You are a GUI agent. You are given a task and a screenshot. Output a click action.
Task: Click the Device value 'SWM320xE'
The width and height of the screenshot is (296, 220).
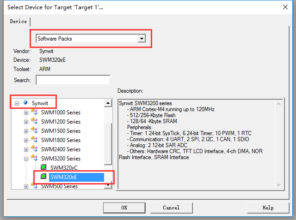[x=52, y=60]
